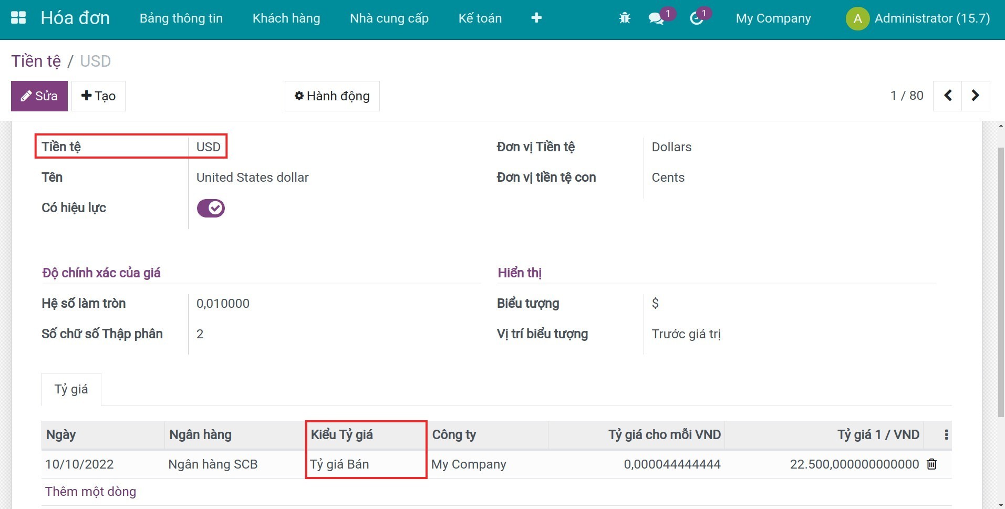Switch to the Tỷ giá tab

71,389
